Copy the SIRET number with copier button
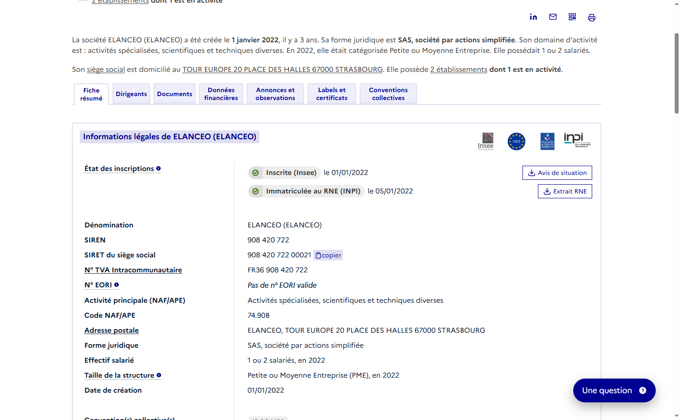The image size is (680, 420). point(328,255)
